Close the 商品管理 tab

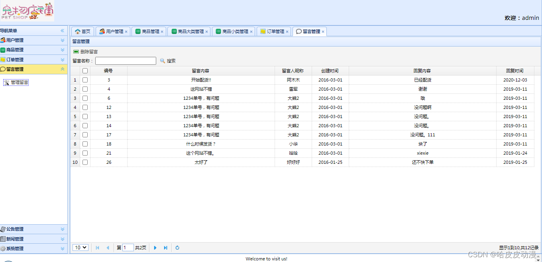[x=162, y=32]
